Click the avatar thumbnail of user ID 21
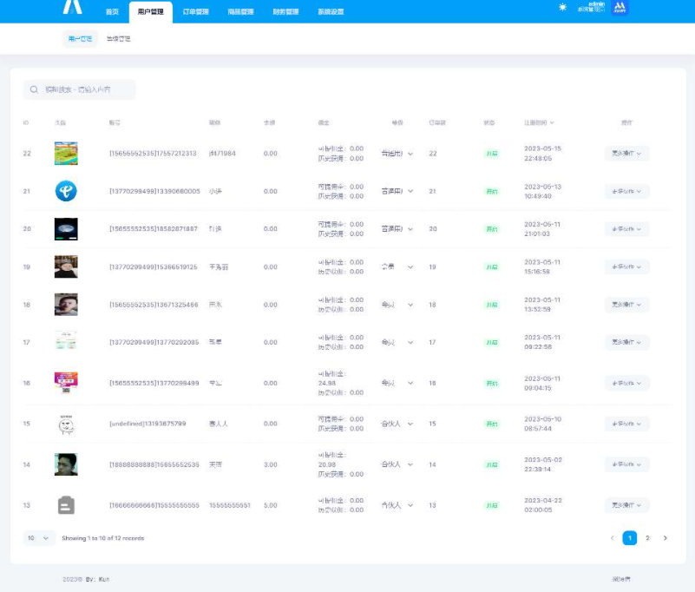The image size is (695, 592). coord(66,191)
